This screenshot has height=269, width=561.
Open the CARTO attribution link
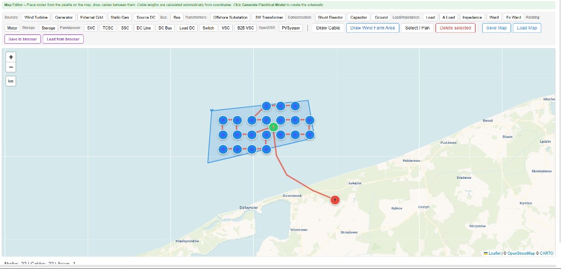(x=546, y=253)
